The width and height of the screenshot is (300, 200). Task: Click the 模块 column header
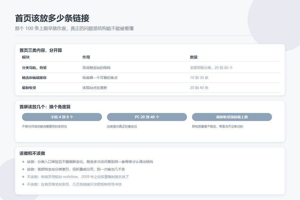(x=25, y=57)
